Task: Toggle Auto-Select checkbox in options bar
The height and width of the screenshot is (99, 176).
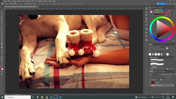Action: click(x=10, y=4)
